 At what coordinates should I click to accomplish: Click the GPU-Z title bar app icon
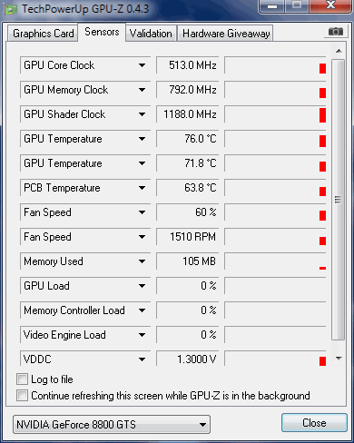pyautogui.click(x=11, y=9)
